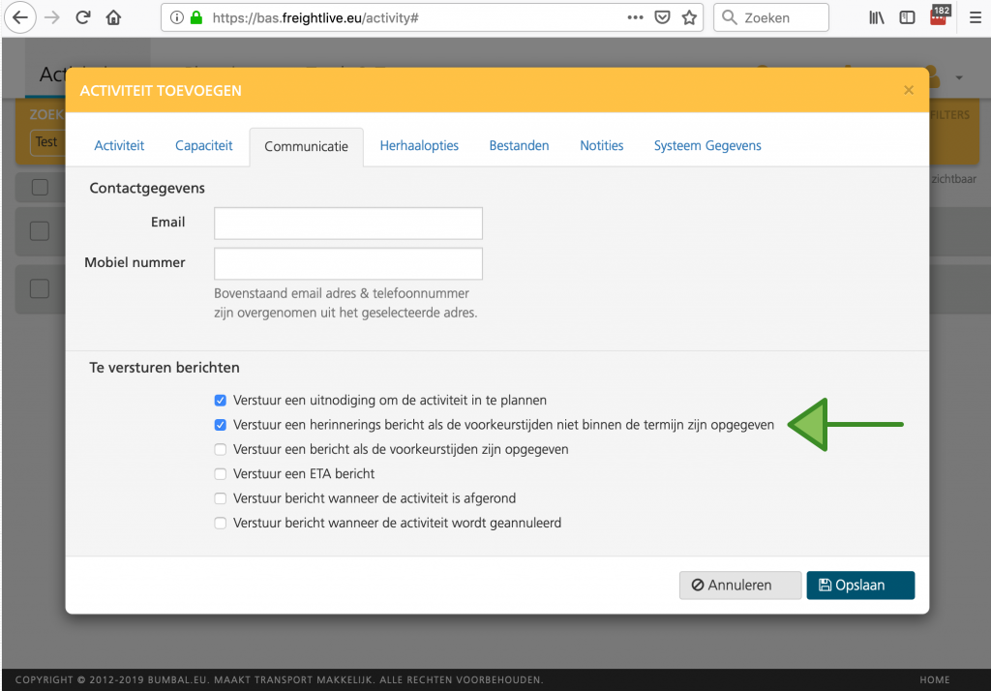Check the message when activity is cancelled box
Viewport: 991px width, 691px height.
point(221,524)
